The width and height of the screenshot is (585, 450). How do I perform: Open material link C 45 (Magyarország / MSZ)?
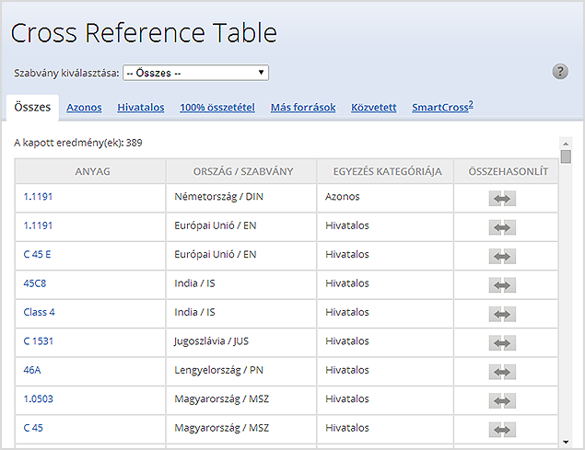[x=33, y=428]
